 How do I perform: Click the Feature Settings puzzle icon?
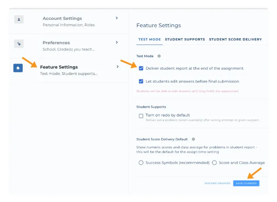click(19, 68)
